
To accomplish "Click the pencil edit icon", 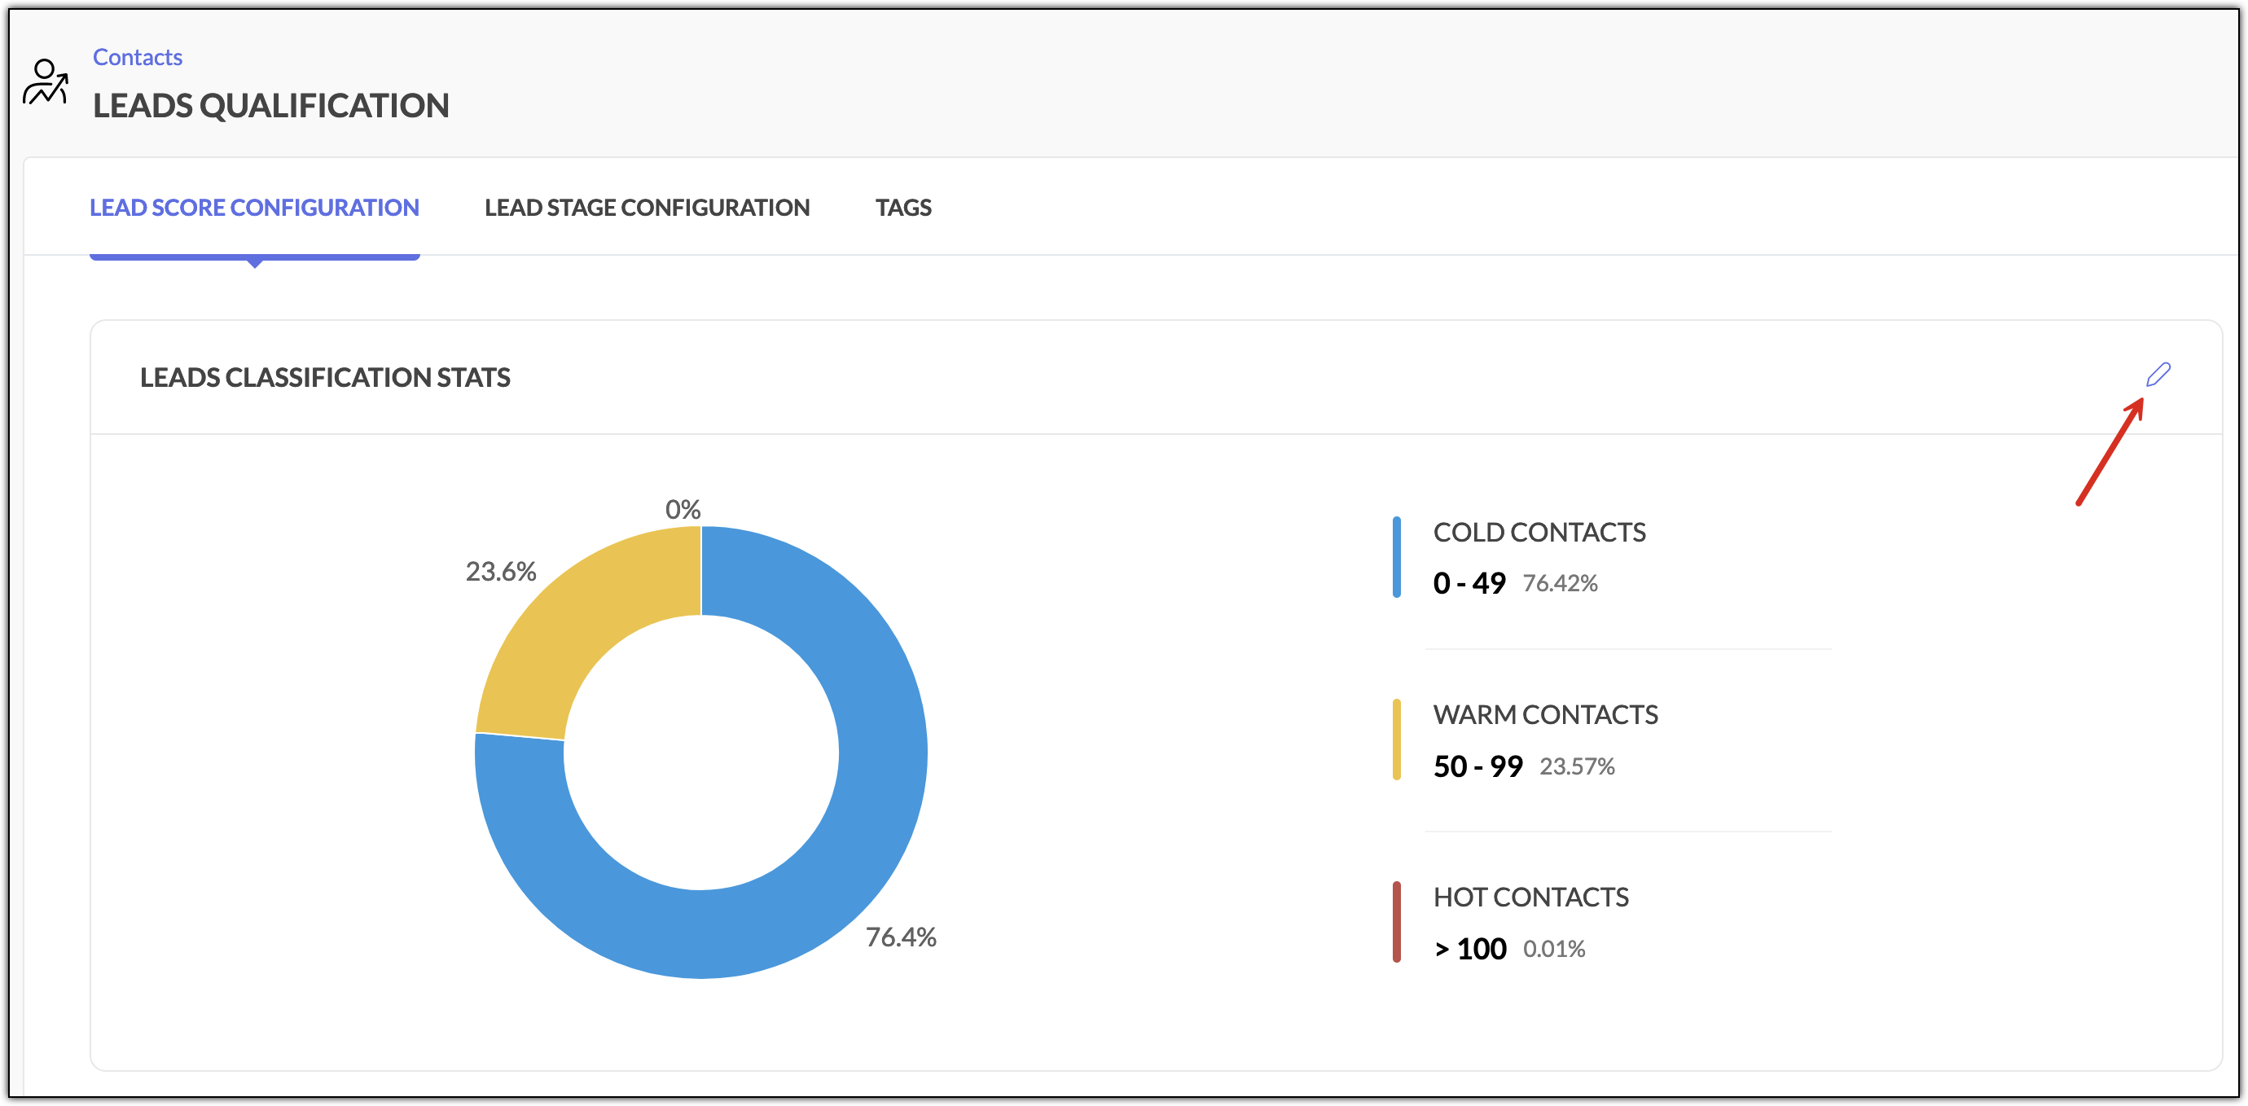I will [2158, 375].
